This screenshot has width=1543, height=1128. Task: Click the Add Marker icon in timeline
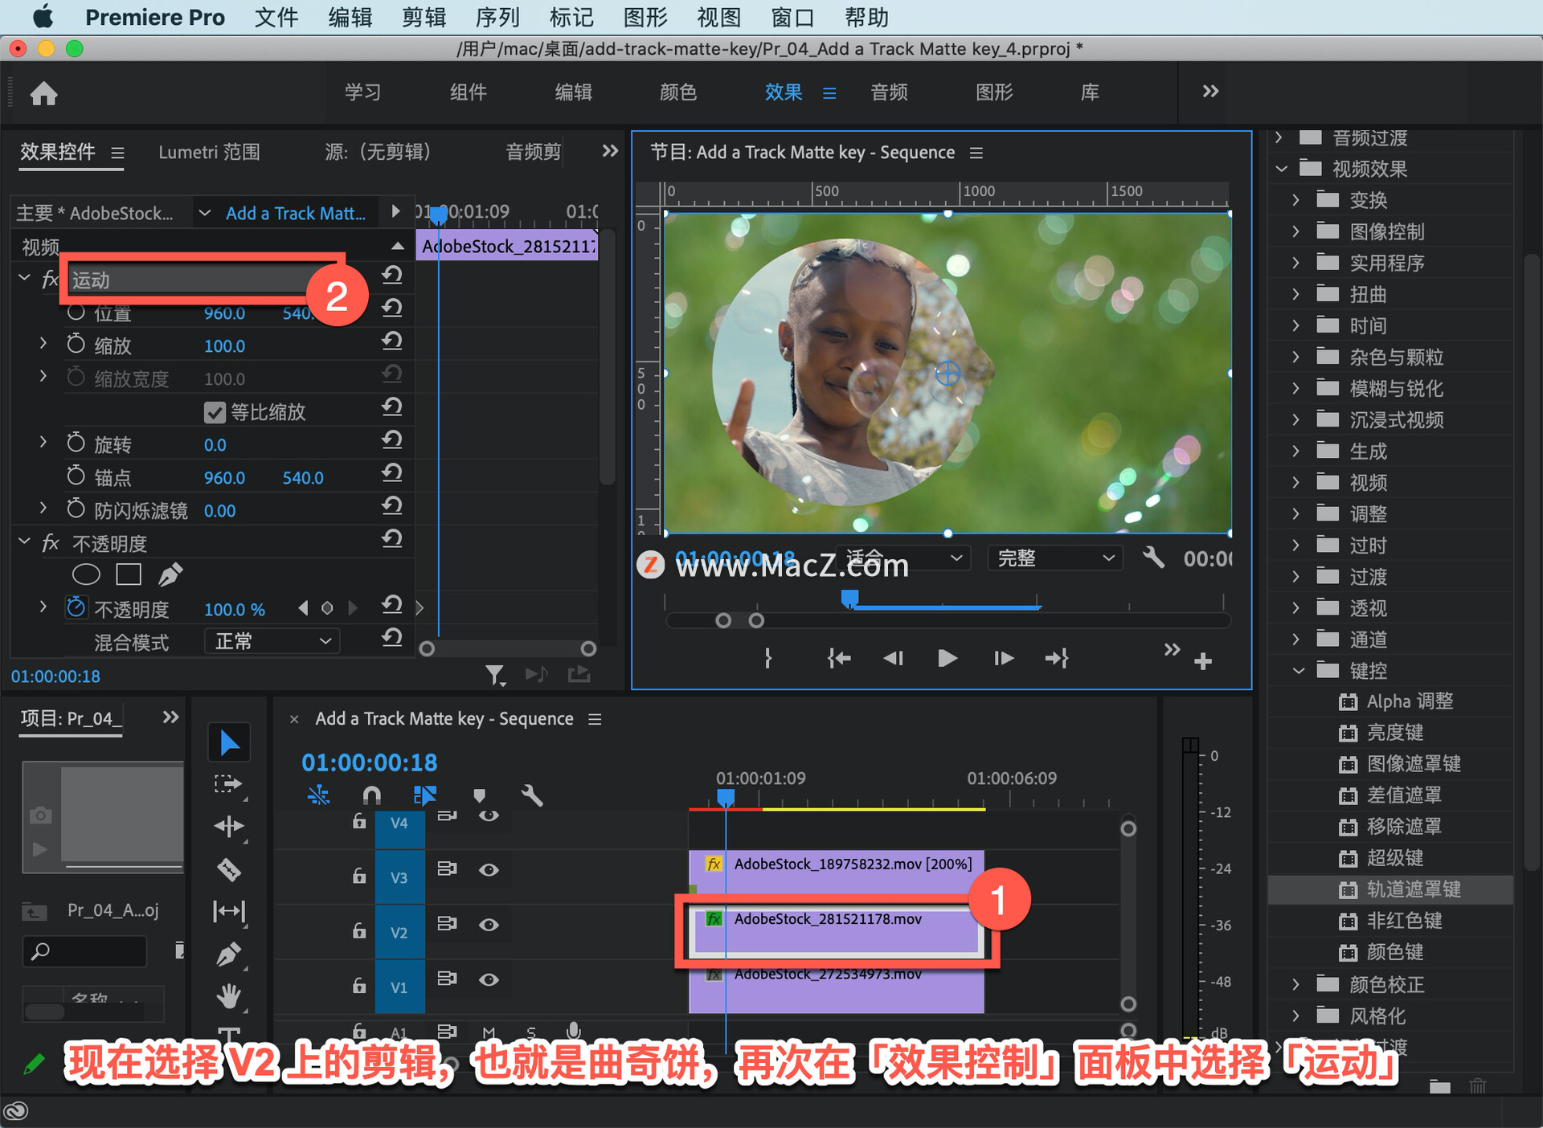click(480, 795)
